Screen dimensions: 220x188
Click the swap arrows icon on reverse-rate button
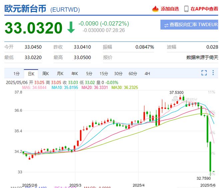(x=166, y=26)
